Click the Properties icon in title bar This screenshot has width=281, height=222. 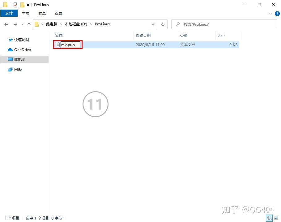pyautogui.click(x=15, y=5)
